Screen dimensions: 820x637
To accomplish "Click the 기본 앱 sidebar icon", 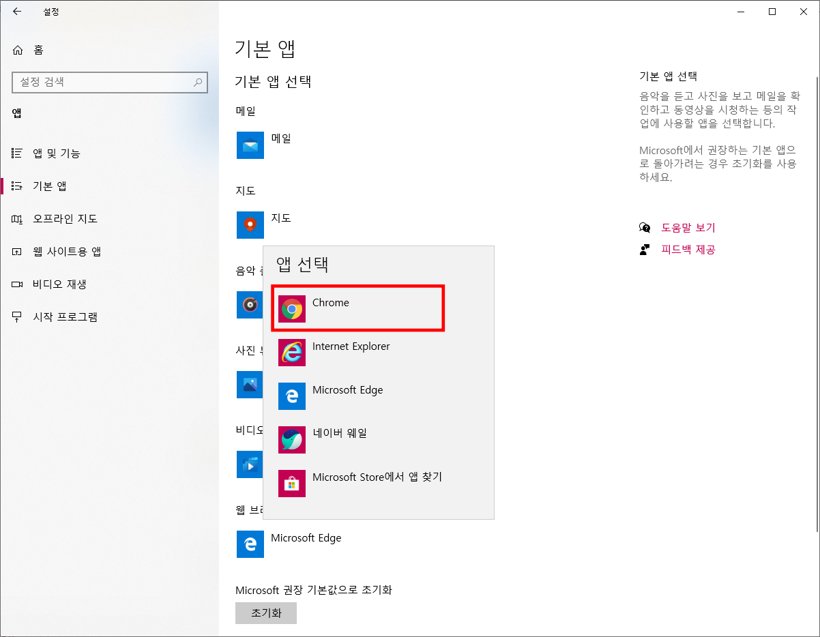I will pos(17,186).
